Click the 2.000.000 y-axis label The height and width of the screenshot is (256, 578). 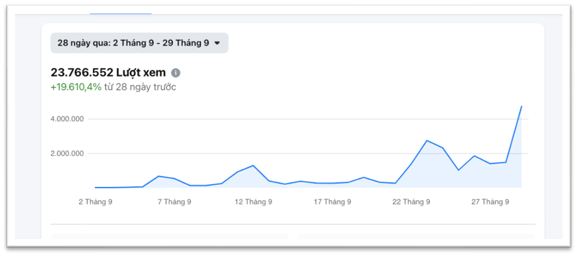click(x=67, y=153)
